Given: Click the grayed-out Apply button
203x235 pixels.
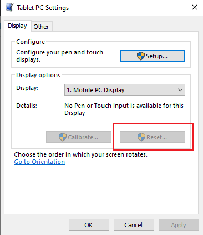Looking at the screenshot, I should tap(179, 225).
